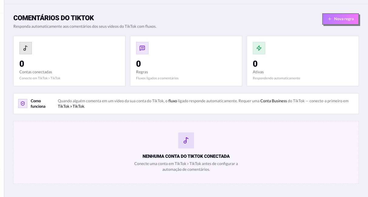
Task: Click the Contas conectadas label
Action: click(x=36, y=72)
